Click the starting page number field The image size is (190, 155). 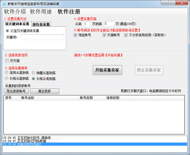point(87,24)
